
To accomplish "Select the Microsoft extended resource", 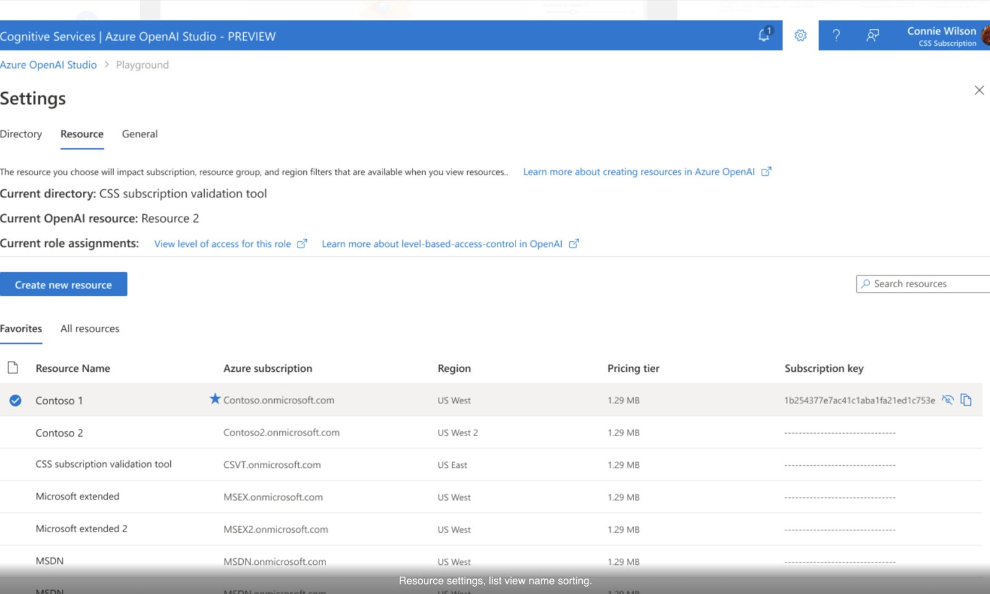I will [x=77, y=496].
